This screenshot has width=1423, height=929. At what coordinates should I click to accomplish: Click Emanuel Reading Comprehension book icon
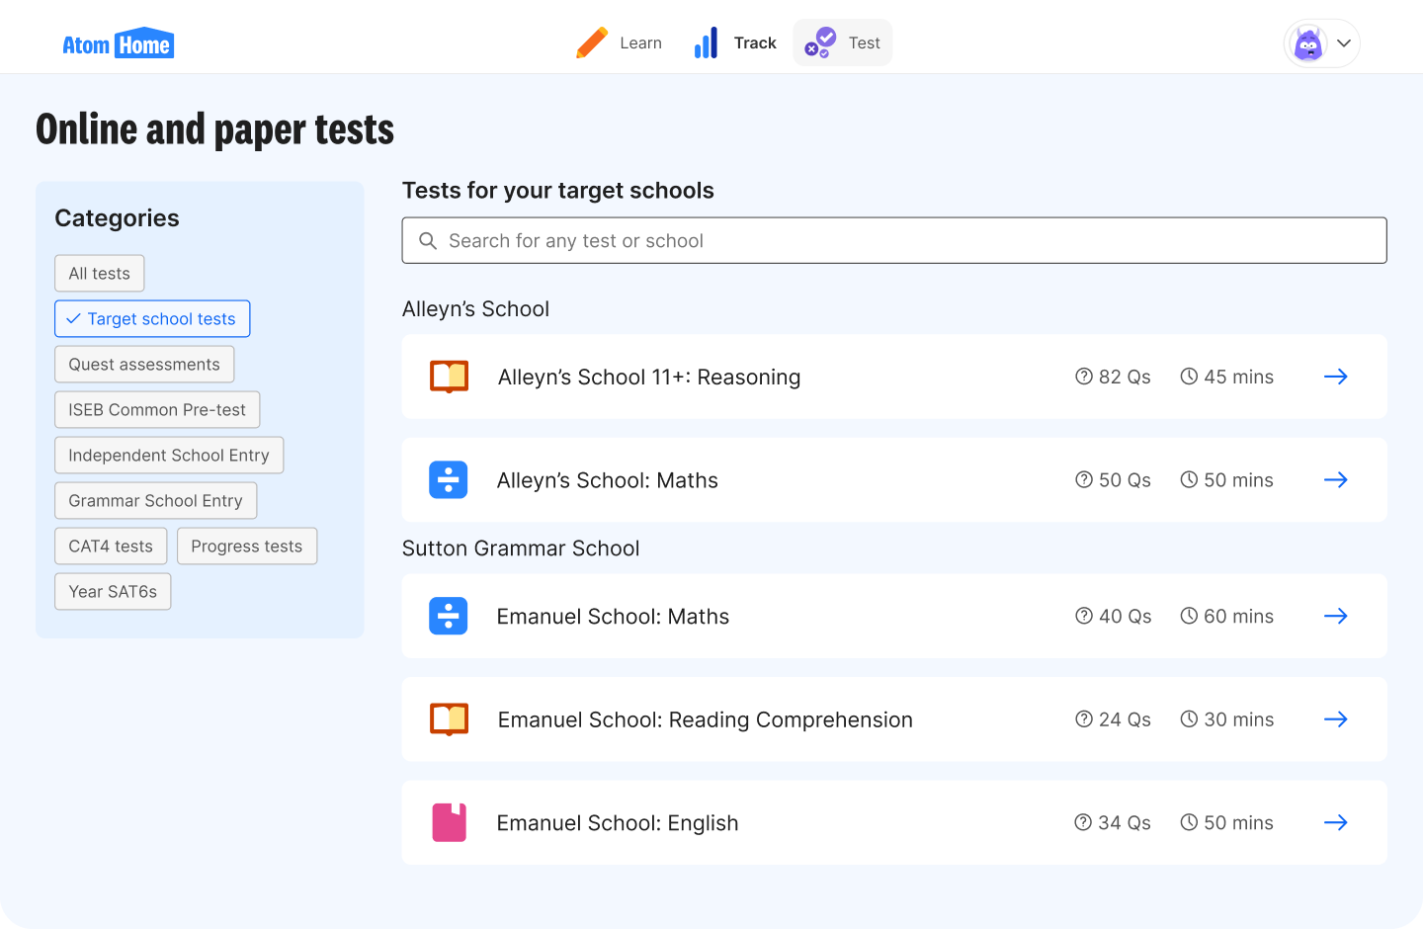449,719
